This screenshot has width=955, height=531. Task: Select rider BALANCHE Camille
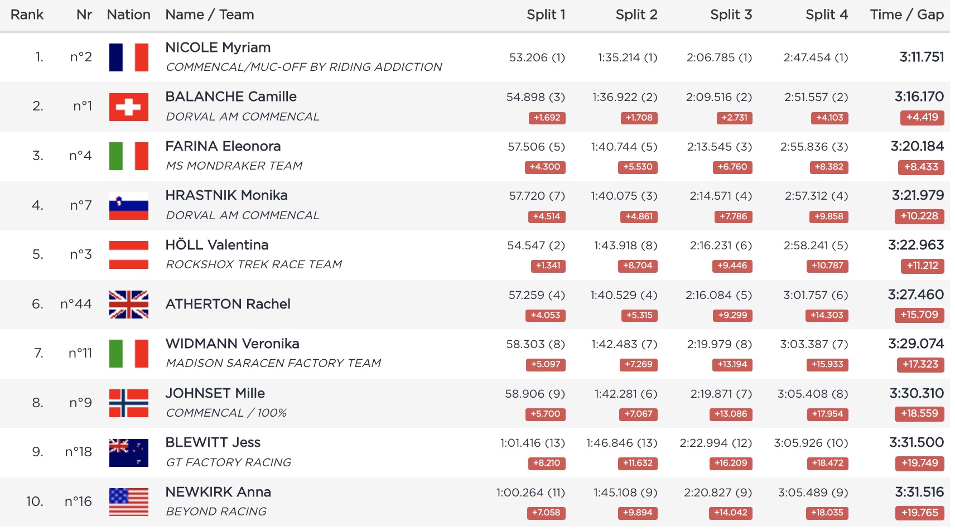point(231,97)
